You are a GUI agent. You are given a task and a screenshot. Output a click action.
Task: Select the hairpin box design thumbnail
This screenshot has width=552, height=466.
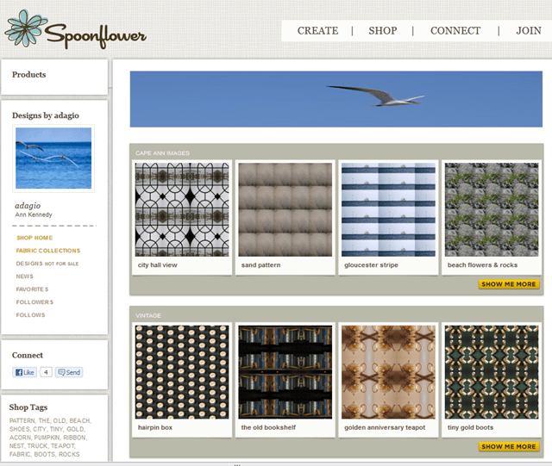click(x=181, y=371)
